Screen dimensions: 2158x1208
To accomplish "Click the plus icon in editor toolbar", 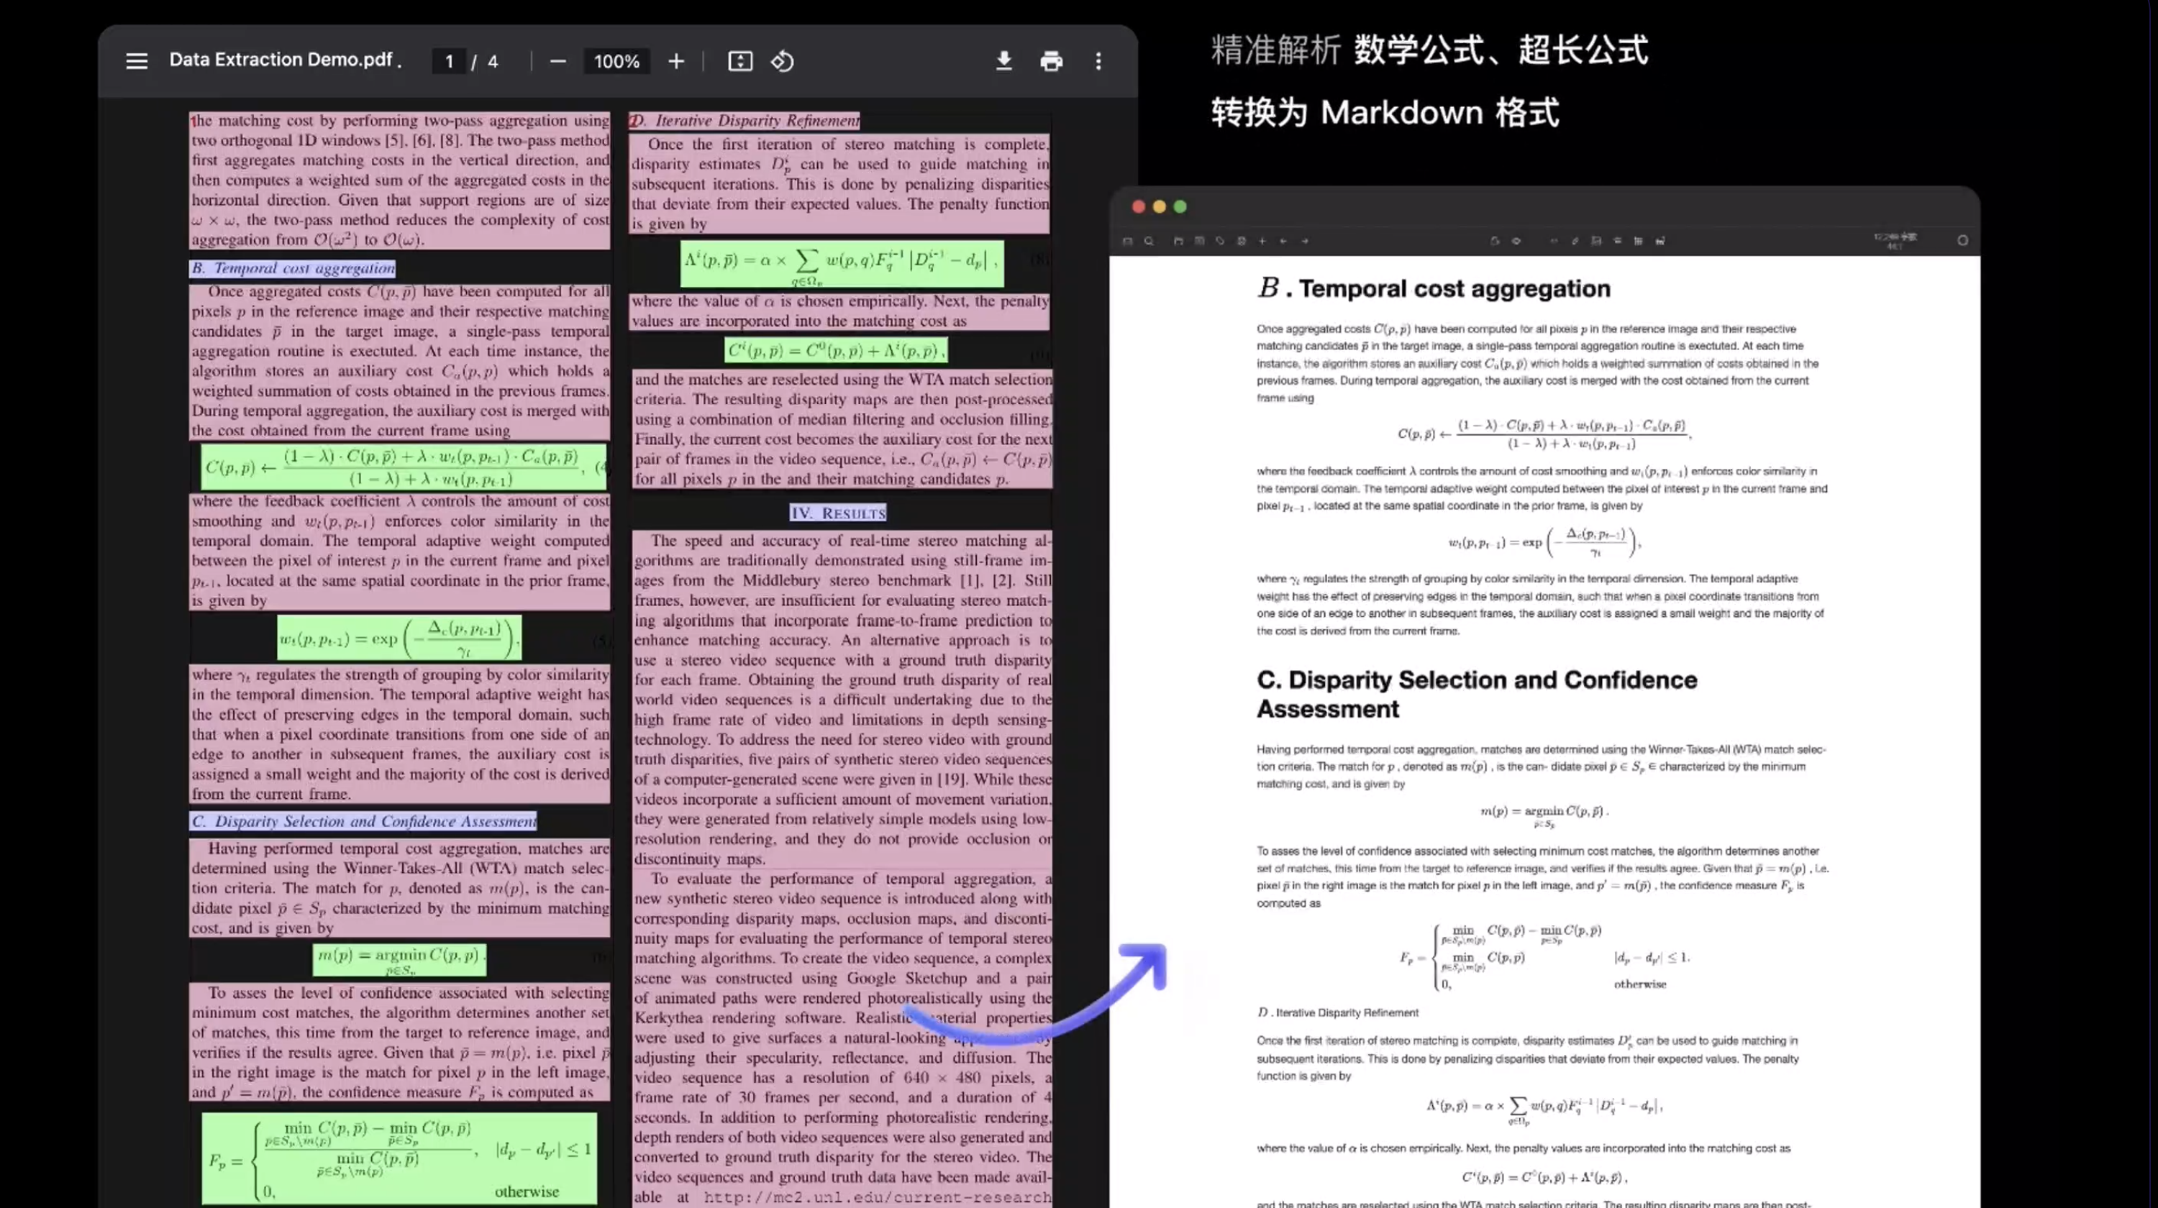I will (1262, 241).
